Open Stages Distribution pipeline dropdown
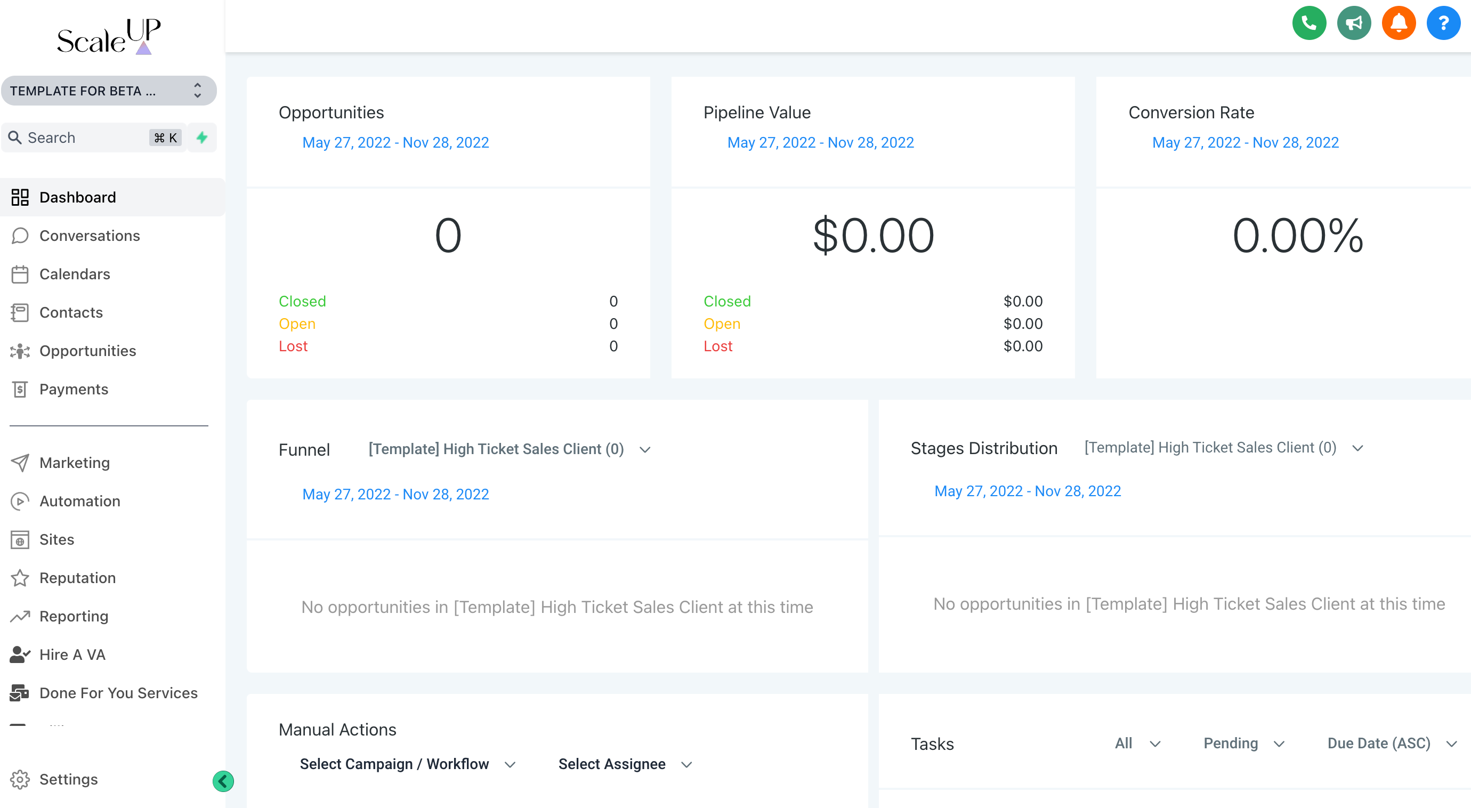 1224,448
